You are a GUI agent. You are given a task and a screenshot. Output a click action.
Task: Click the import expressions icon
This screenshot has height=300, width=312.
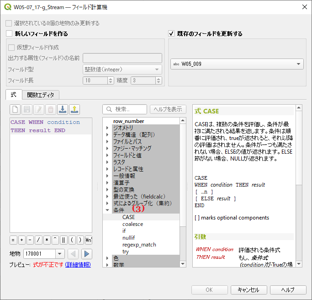63,109
